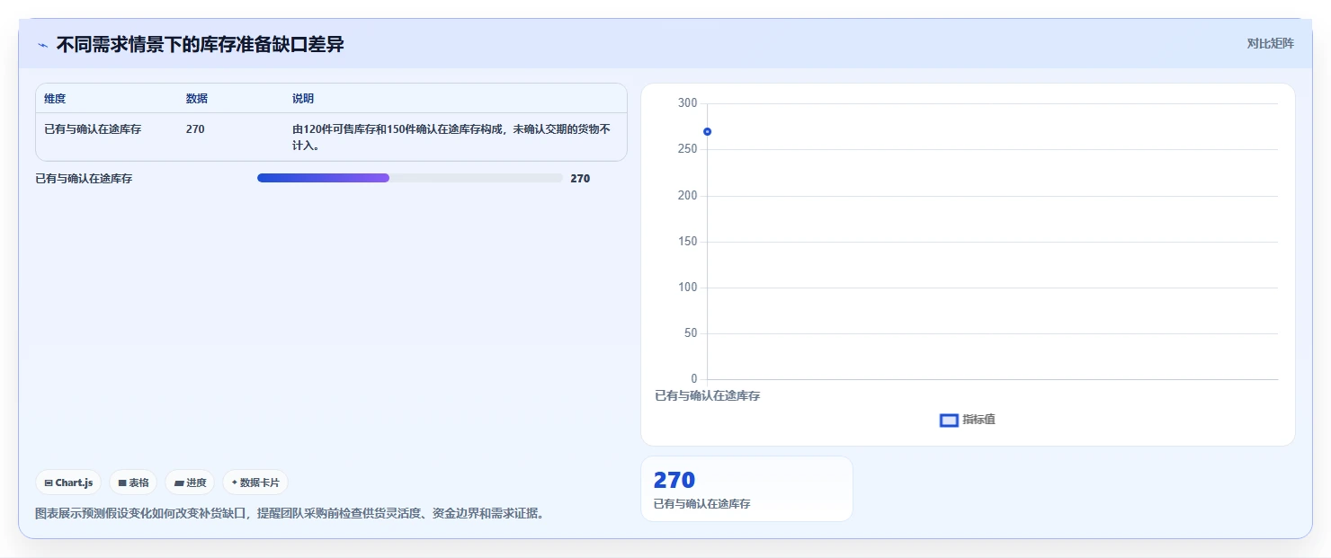
Task: Select the 进度 tag chip
Action: click(x=190, y=483)
